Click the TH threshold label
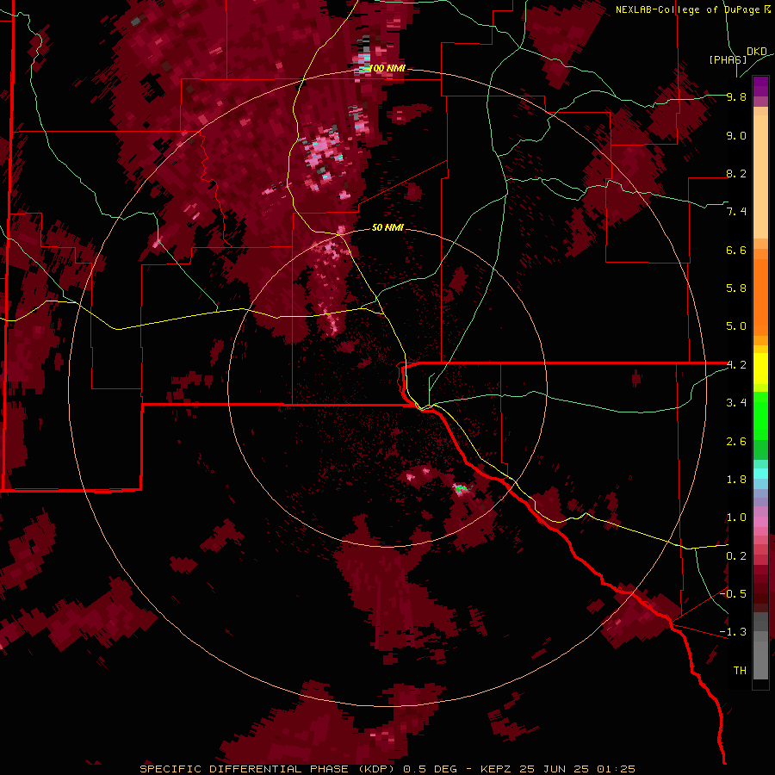775x775 pixels. (x=740, y=671)
